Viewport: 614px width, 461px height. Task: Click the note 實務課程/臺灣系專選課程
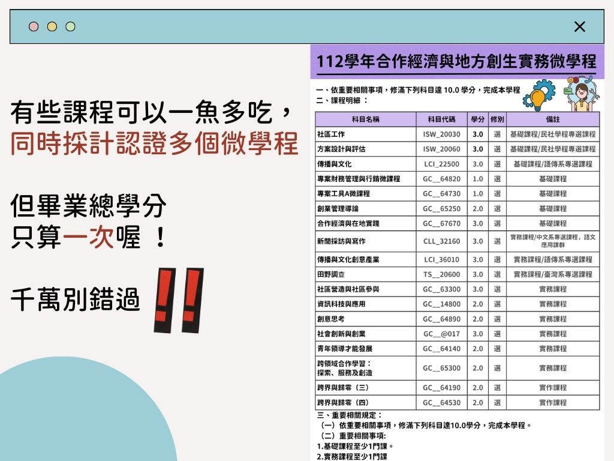tap(553, 275)
